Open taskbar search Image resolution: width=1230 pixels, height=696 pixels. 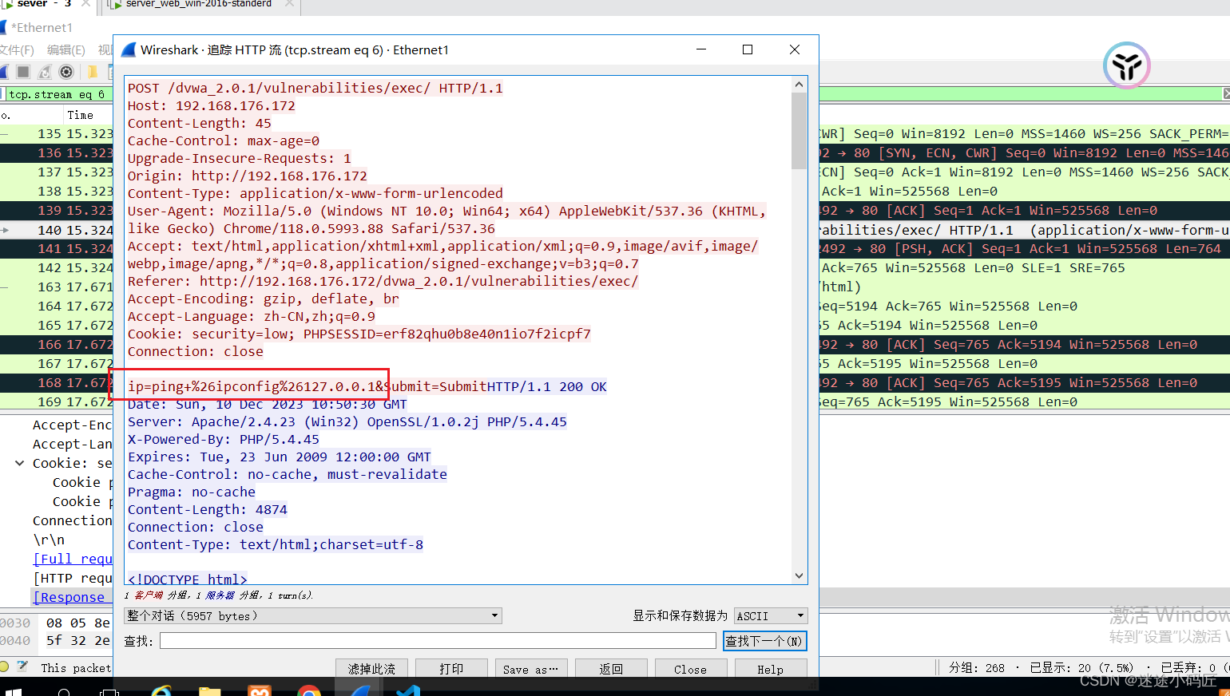(64, 691)
